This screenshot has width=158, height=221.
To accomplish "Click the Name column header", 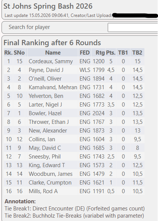I will pos(53,53).
